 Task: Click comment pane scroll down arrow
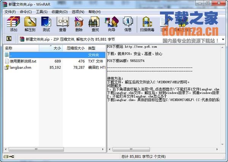[222, 145]
